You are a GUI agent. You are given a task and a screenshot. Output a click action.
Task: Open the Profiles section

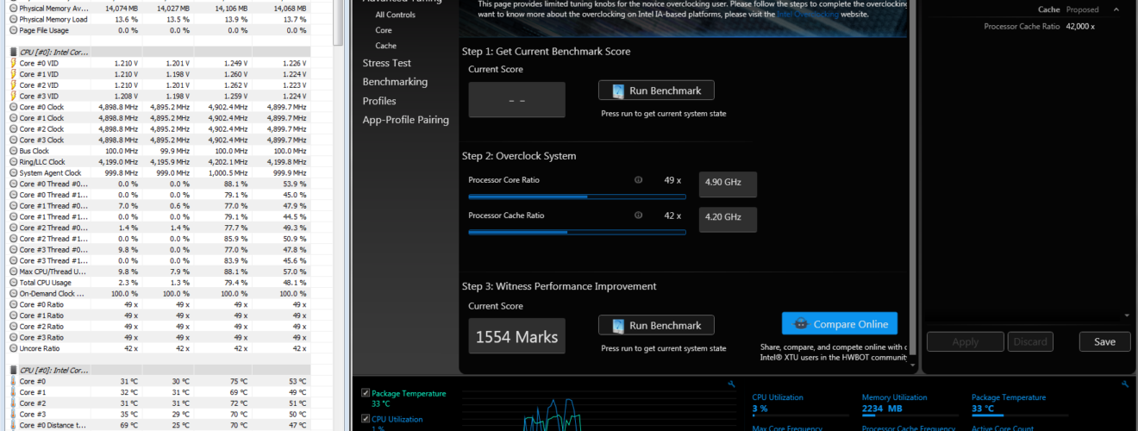pos(379,101)
